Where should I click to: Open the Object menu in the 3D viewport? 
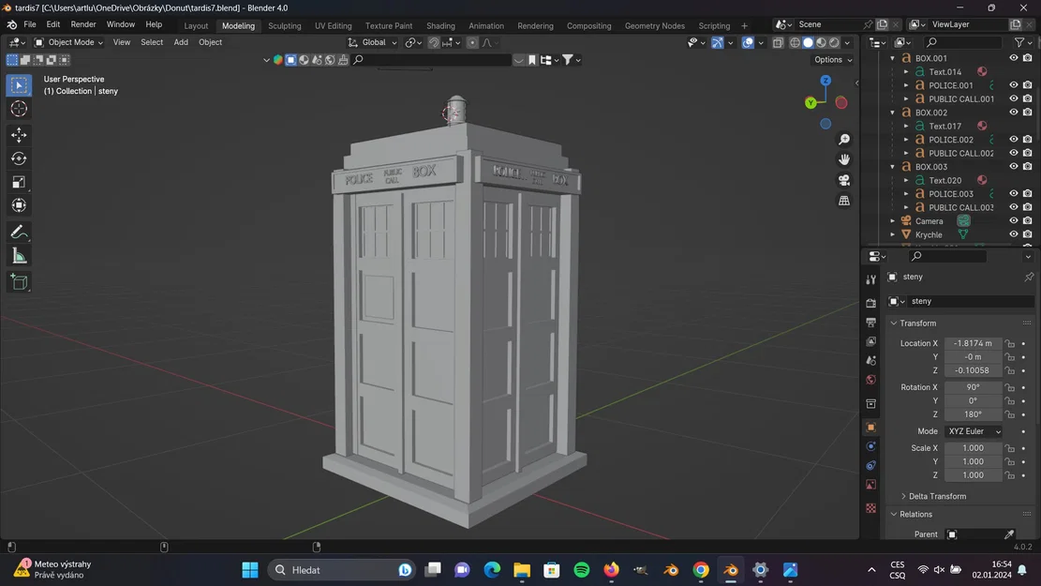click(x=210, y=42)
